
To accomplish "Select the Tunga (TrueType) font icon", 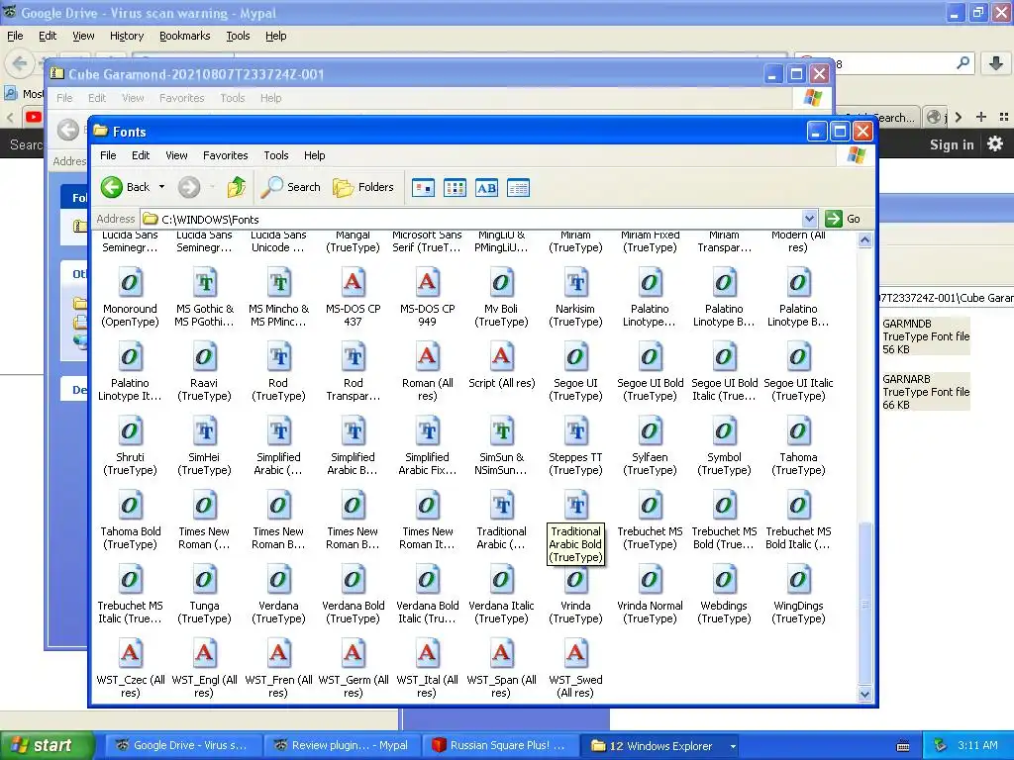I will (204, 580).
